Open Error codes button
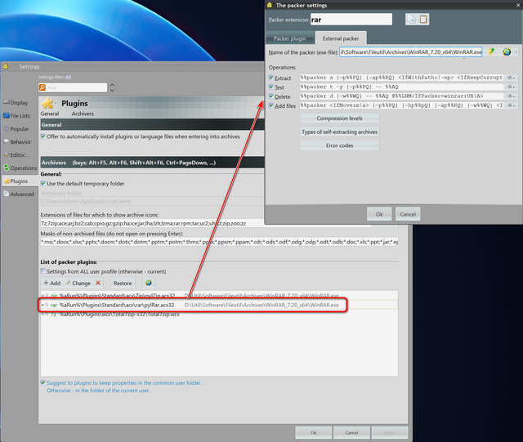 click(340, 145)
